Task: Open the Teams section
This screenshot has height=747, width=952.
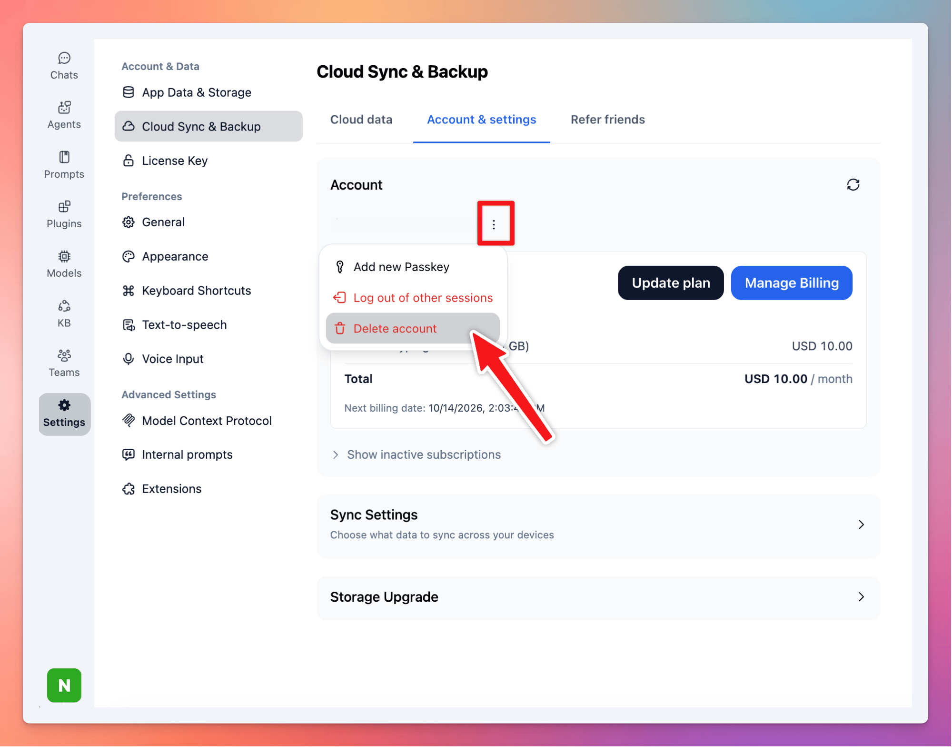Action: click(64, 363)
